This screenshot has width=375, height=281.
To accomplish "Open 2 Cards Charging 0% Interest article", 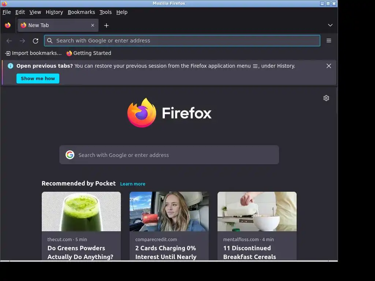I will click(x=166, y=252).
